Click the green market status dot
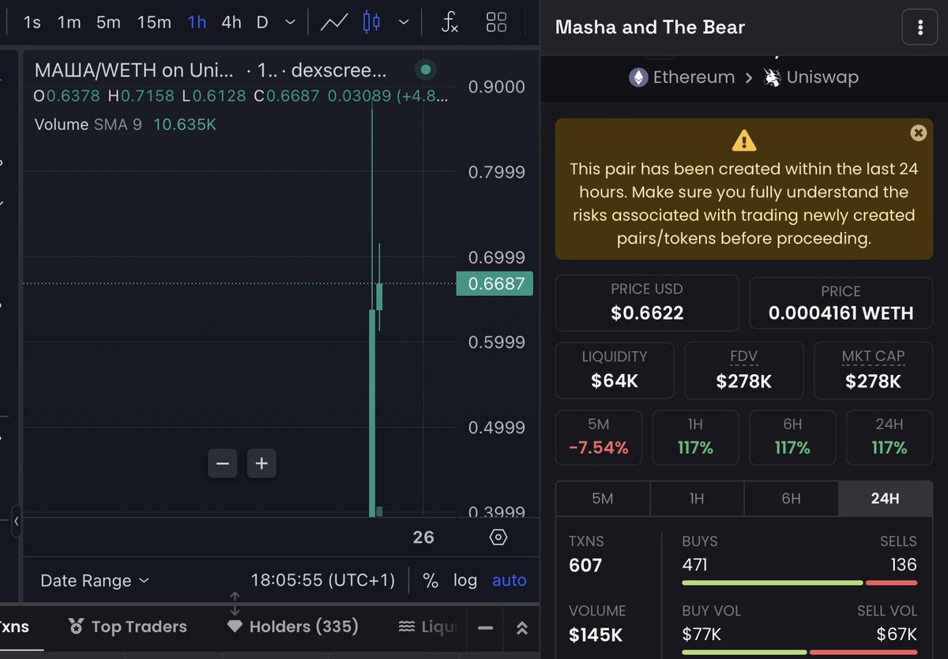This screenshot has height=659, width=948. coord(426,70)
